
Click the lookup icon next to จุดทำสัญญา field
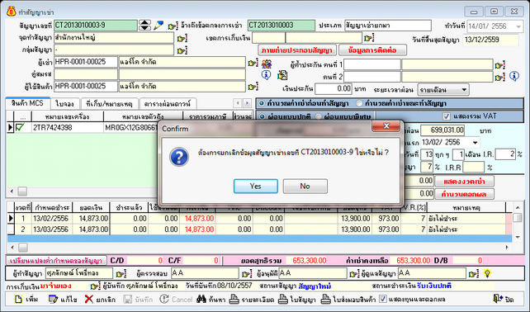[182, 38]
